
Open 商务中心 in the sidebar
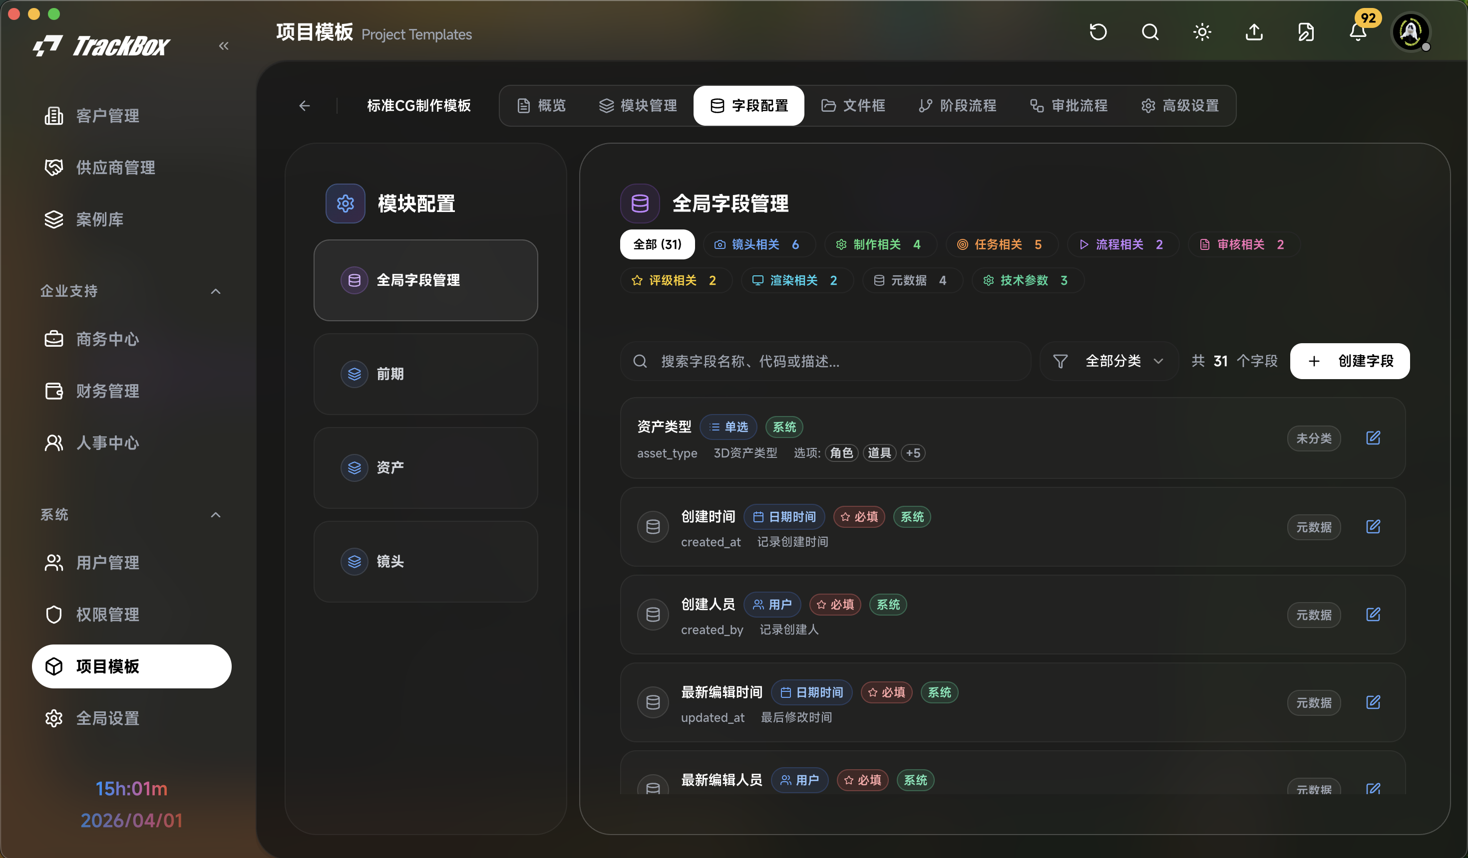131,339
